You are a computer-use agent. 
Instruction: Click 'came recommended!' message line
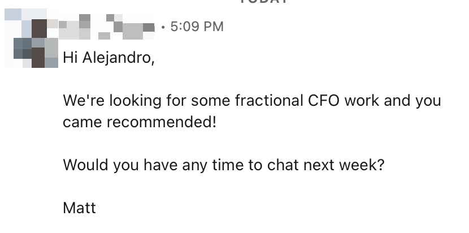pyautogui.click(x=140, y=122)
